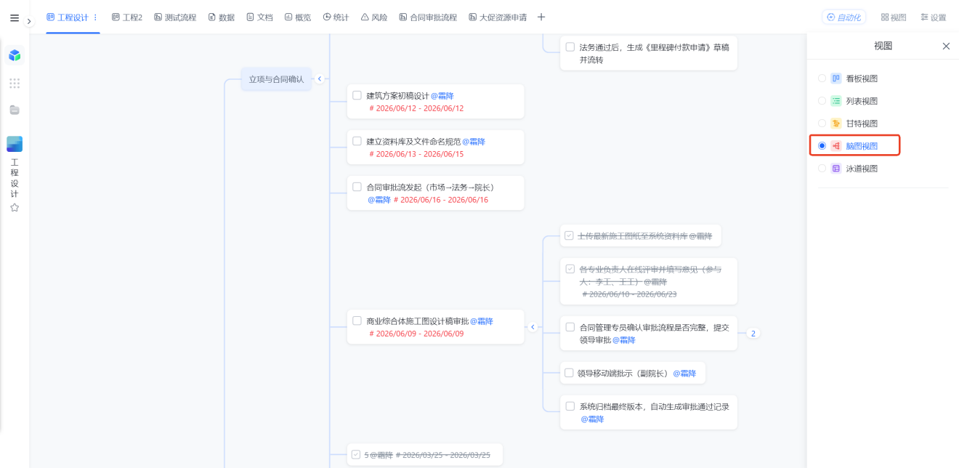Open the 统计 tab
959x468 pixels.
pos(336,17)
